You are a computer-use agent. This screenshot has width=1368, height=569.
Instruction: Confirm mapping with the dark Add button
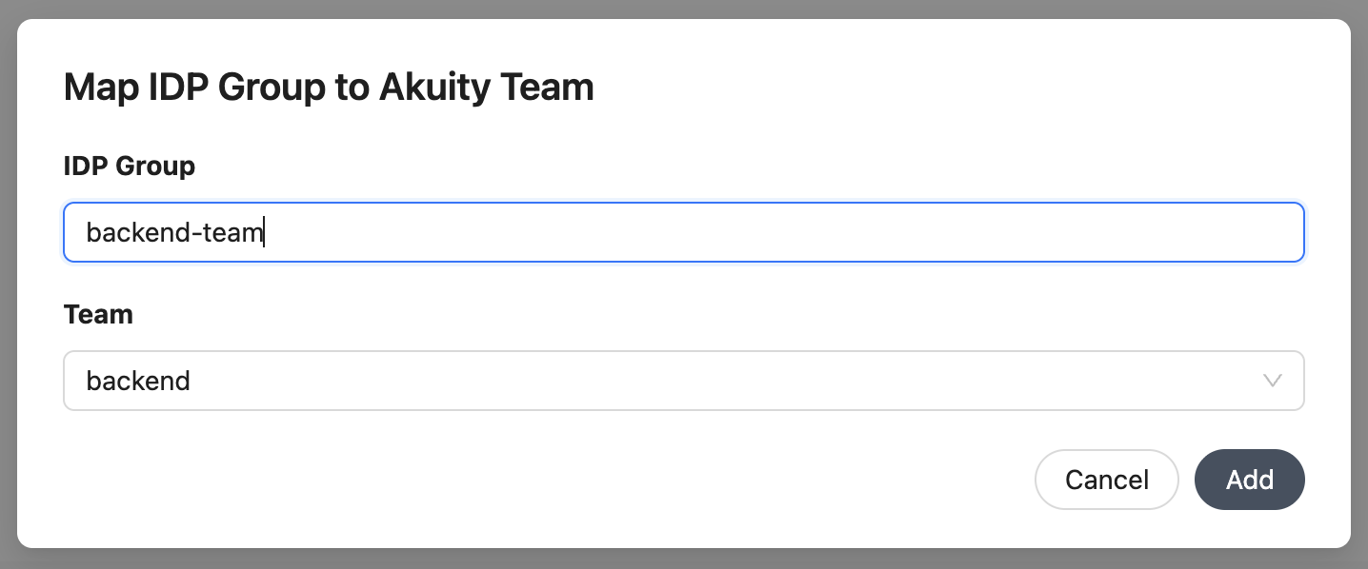coord(1249,480)
